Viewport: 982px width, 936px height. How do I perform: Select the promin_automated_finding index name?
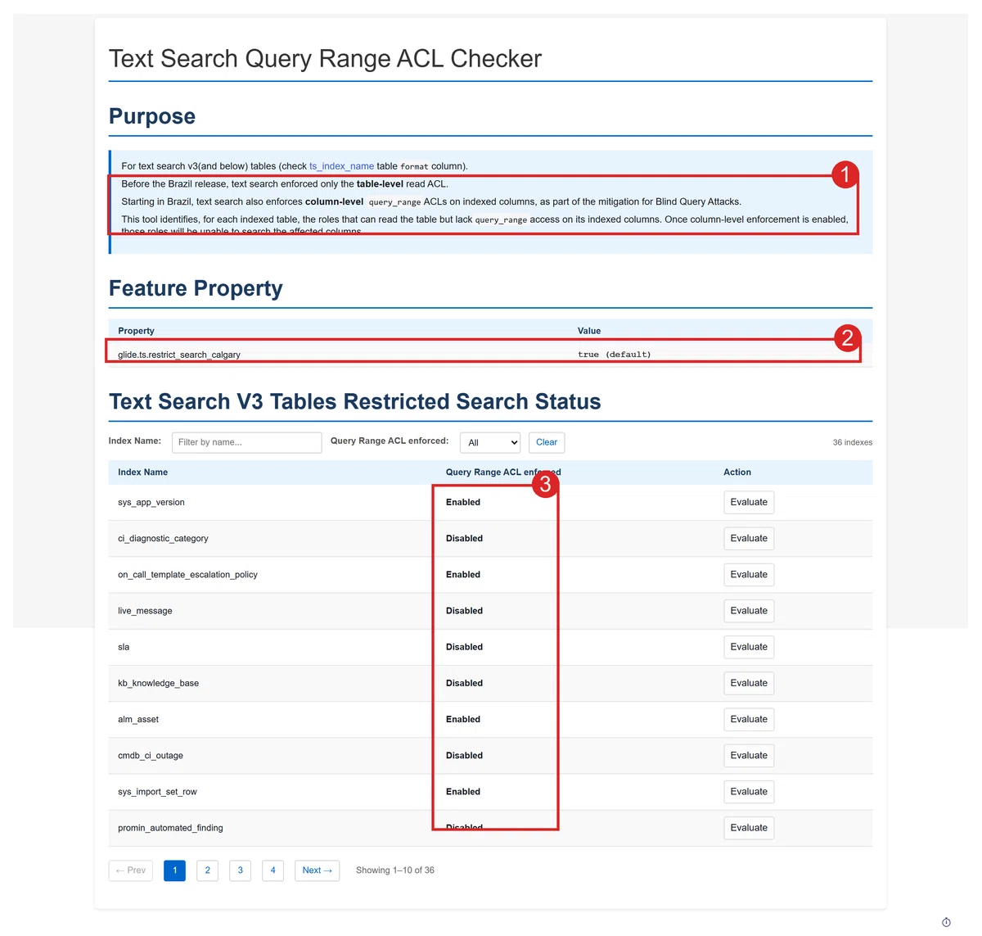point(170,828)
